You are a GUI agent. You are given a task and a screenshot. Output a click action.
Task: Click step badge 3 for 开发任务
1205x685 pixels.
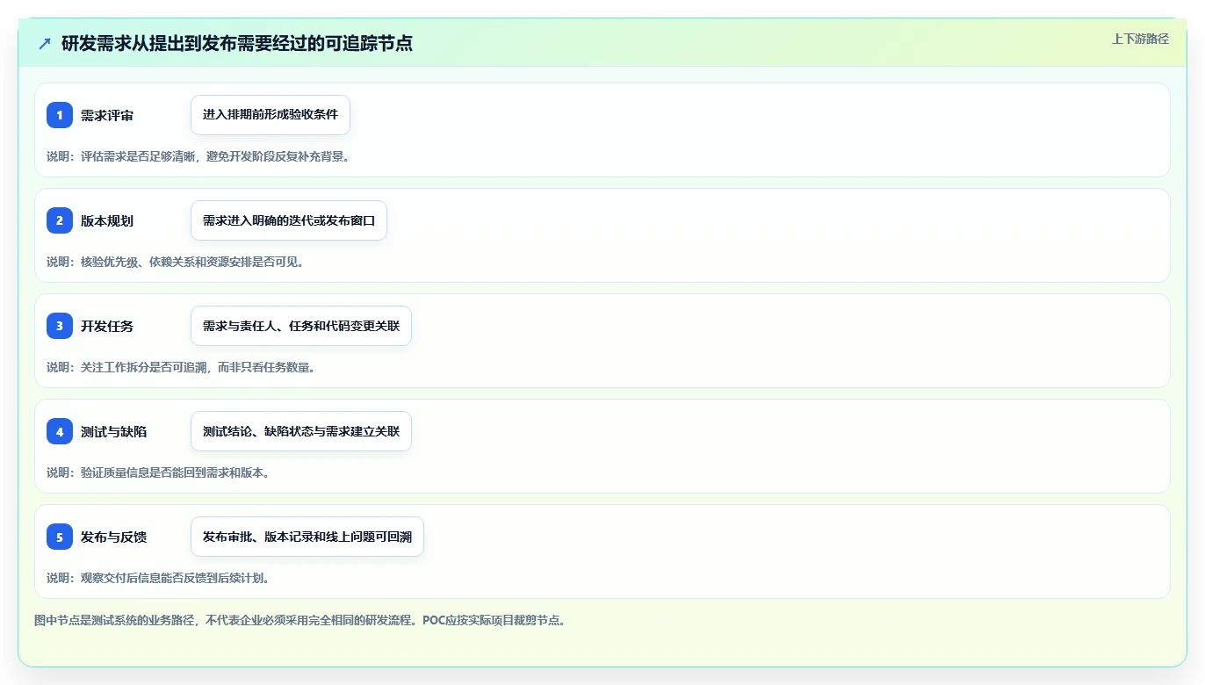(x=60, y=326)
